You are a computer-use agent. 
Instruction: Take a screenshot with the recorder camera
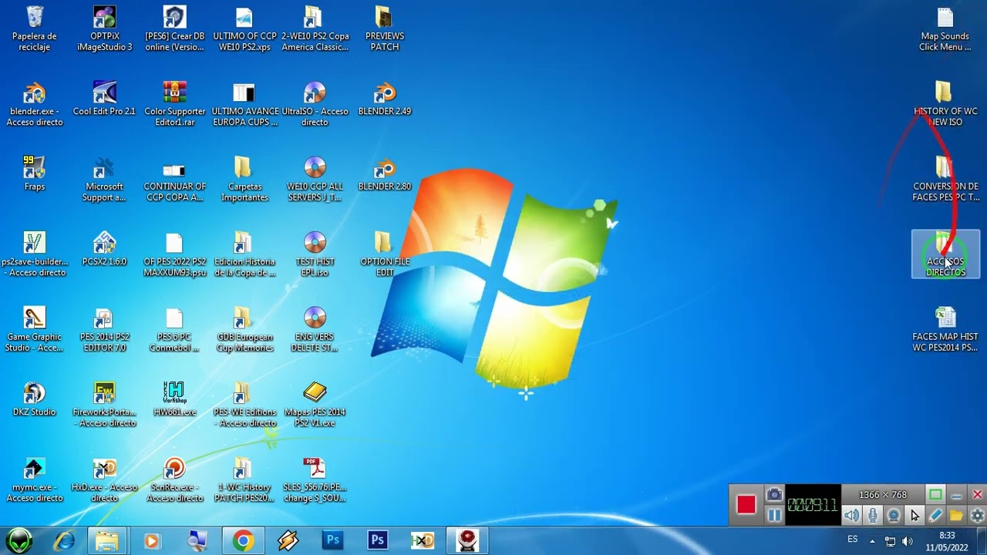coord(774,495)
